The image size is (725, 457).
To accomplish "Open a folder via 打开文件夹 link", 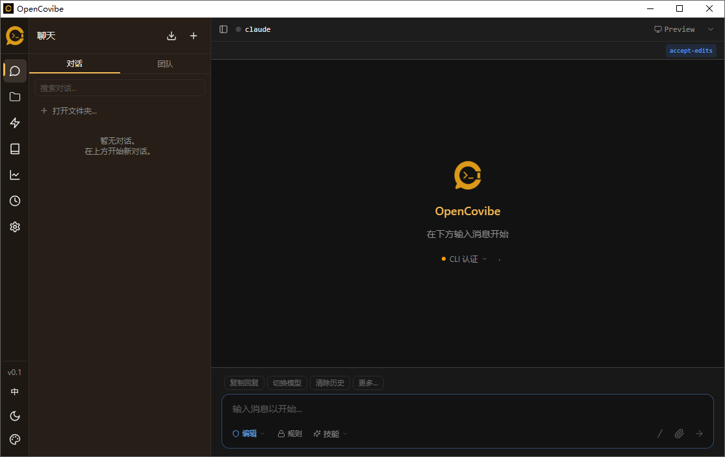I will pos(73,111).
